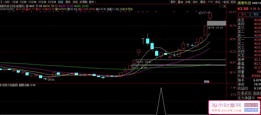261x115 pixels.
Task: Click the 24.06 low price marker
Action: [x=51, y=80]
